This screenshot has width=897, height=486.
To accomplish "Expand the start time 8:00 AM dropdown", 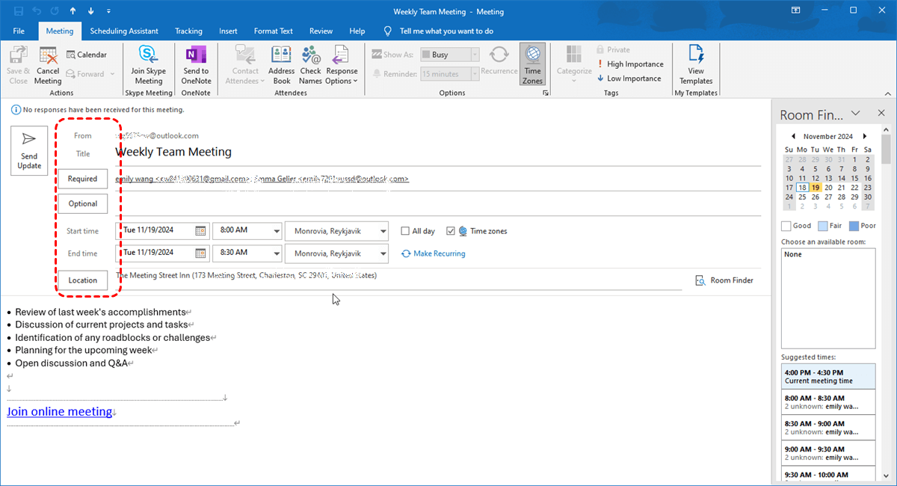I will [275, 231].
